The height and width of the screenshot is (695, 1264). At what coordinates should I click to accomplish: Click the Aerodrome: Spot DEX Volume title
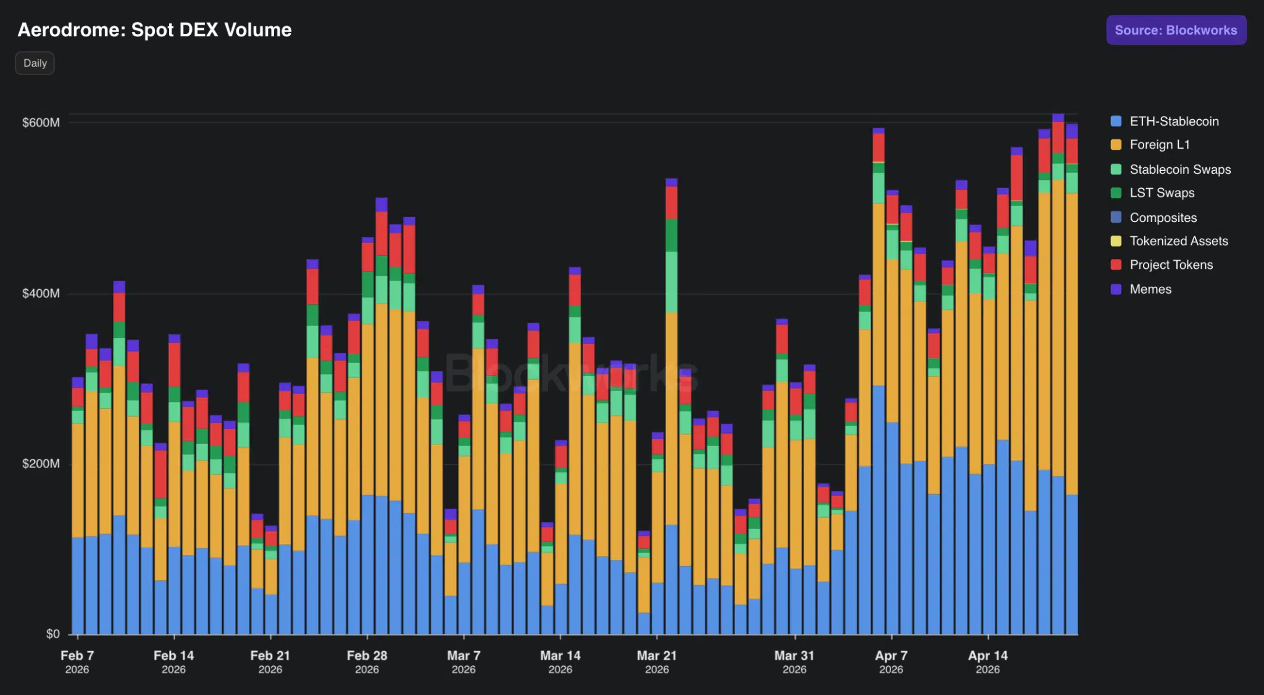pos(154,30)
